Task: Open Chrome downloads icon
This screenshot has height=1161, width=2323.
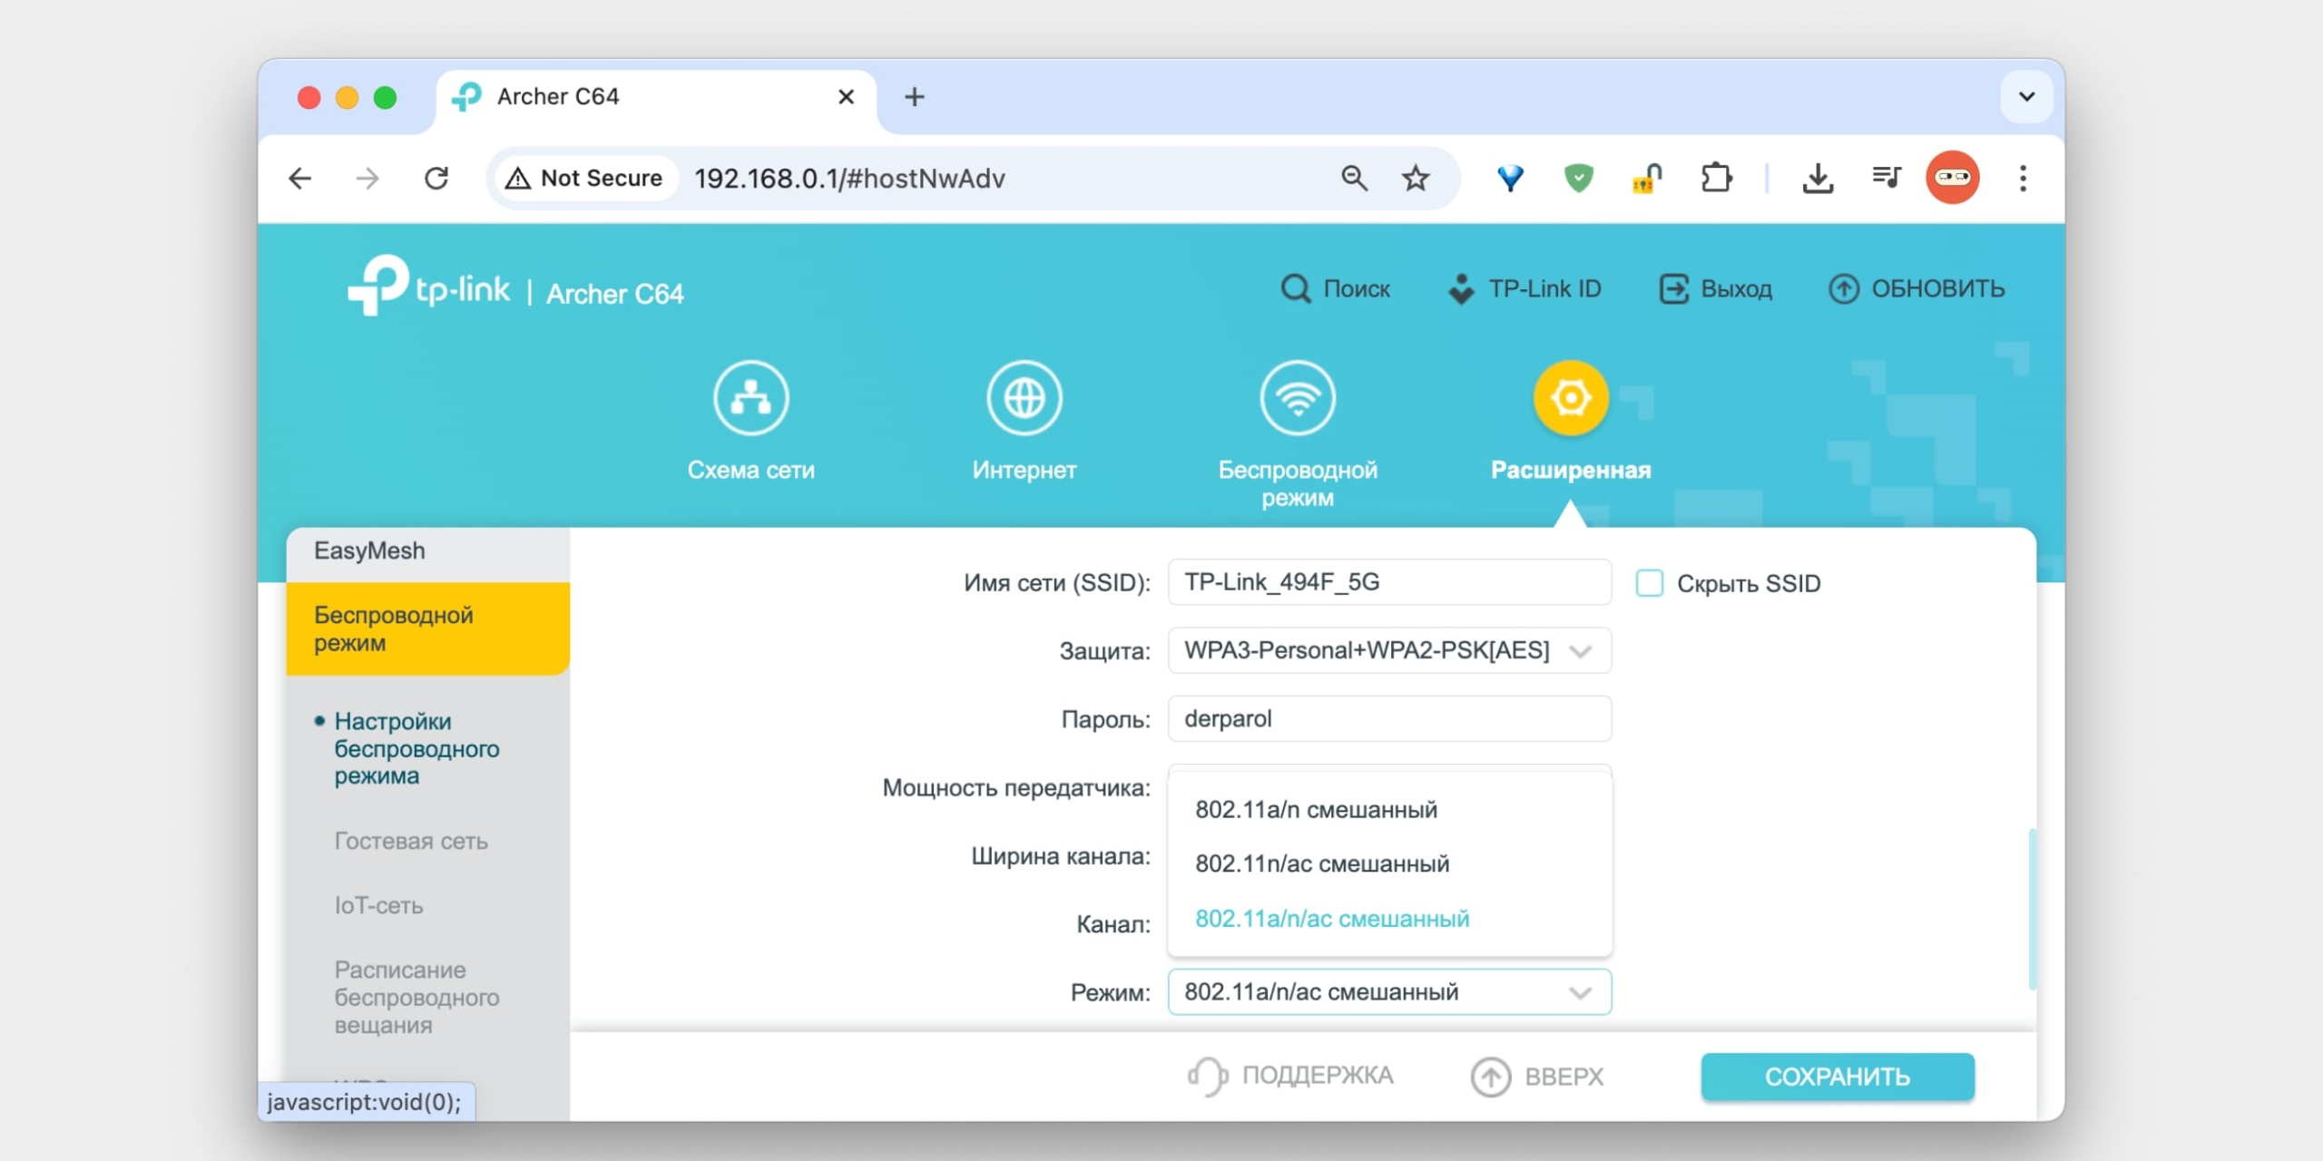Action: click(x=1818, y=178)
